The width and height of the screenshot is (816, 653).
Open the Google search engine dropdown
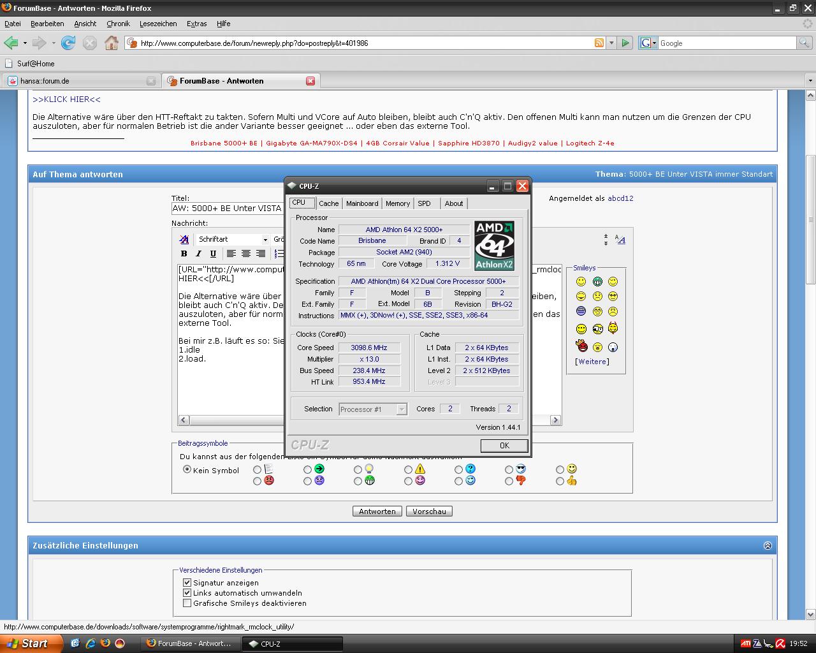pyautogui.click(x=648, y=43)
